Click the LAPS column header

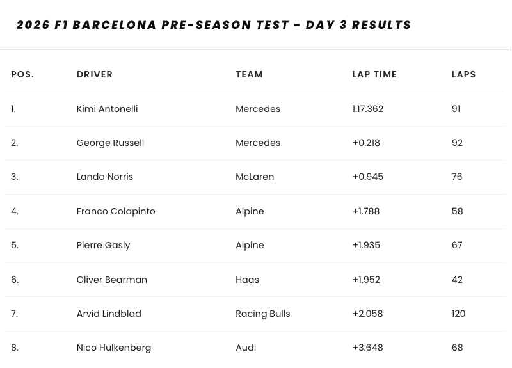point(464,74)
